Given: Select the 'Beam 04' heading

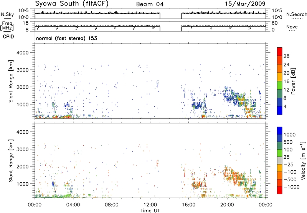Looking at the screenshot, I should click(150, 4).
